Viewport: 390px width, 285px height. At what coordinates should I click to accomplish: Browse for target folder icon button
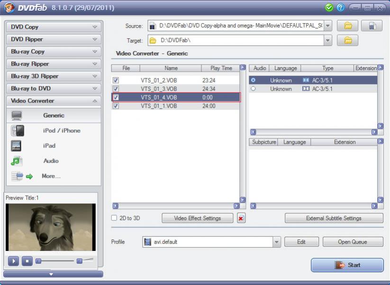coord(347,40)
